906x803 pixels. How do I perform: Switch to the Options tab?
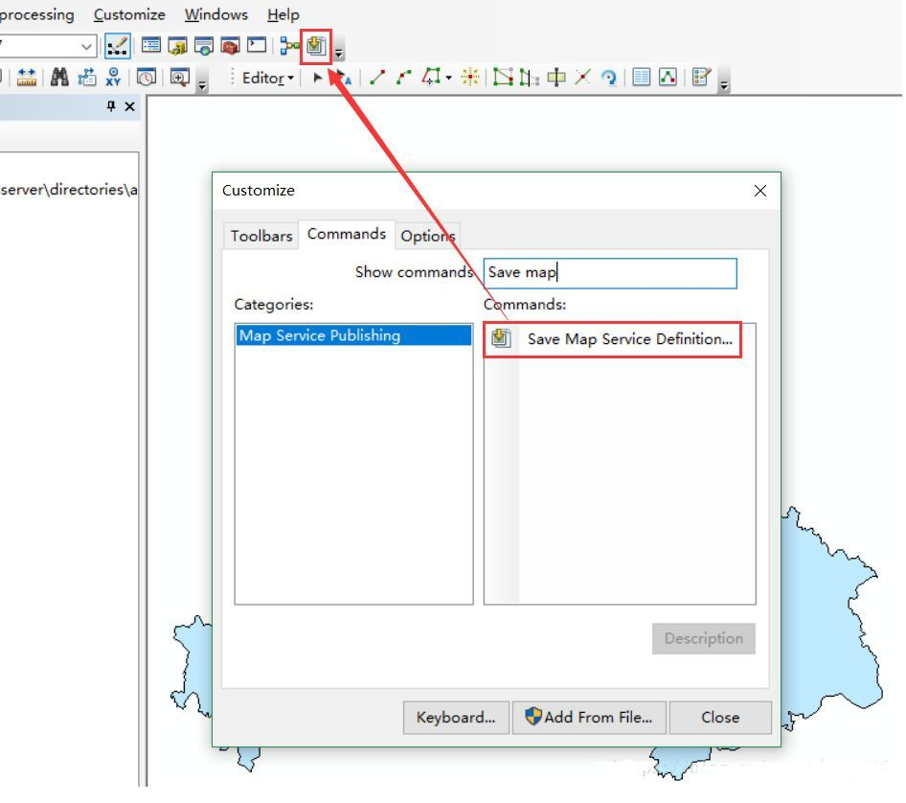pyautogui.click(x=427, y=237)
